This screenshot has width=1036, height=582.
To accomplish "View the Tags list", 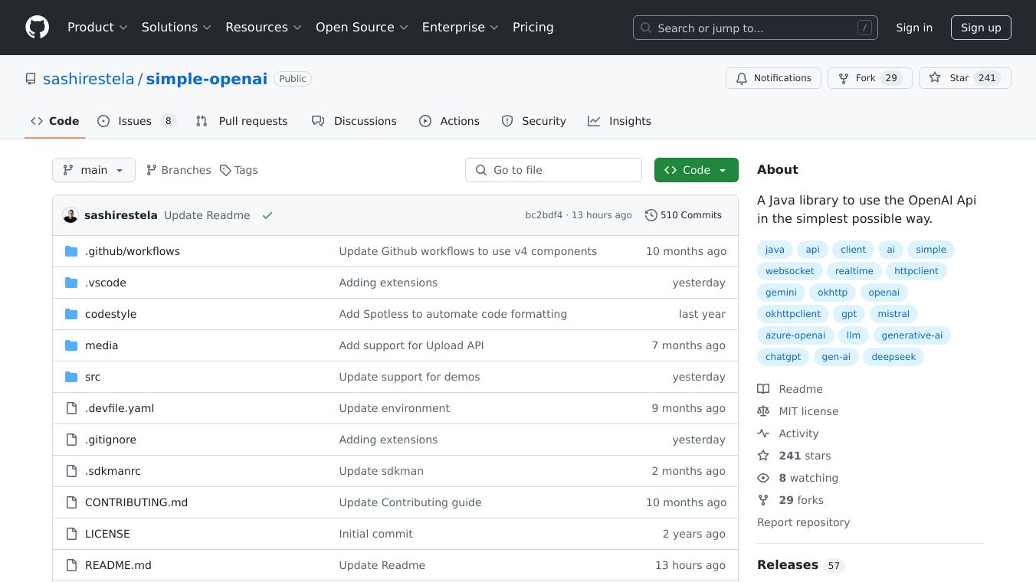I will tap(238, 170).
